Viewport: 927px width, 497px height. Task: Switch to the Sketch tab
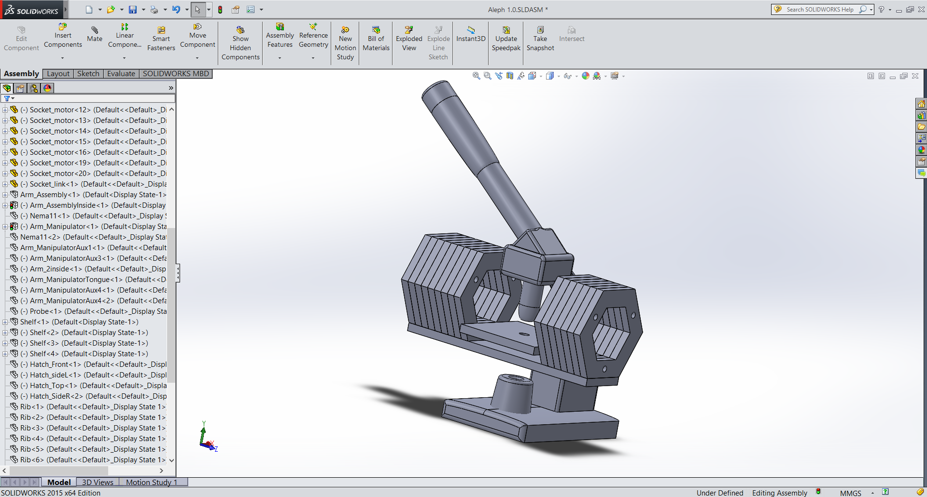[x=88, y=74]
